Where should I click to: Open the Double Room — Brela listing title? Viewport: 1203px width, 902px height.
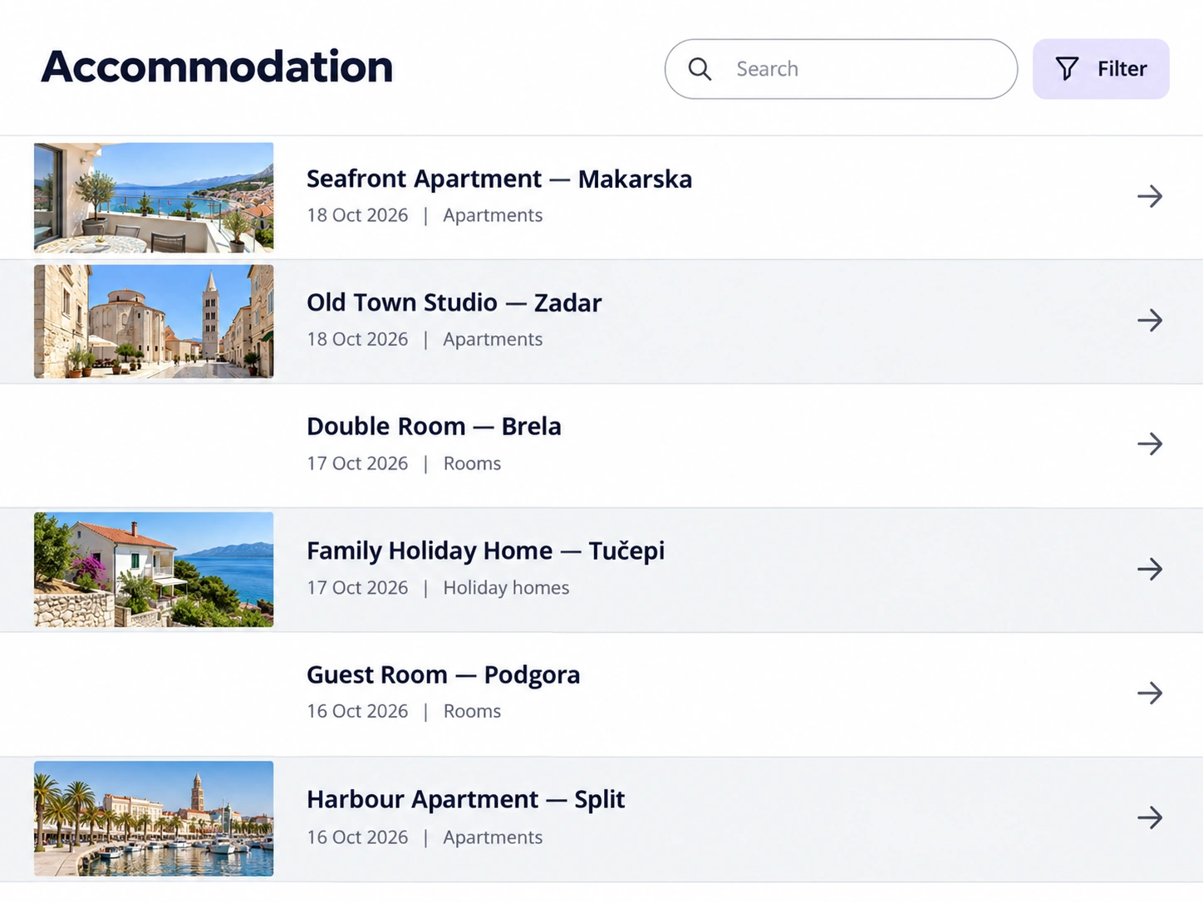(x=434, y=426)
